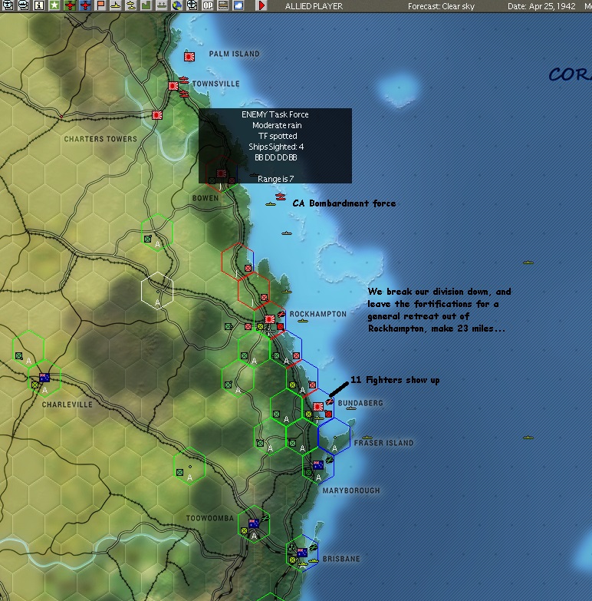Select the Australian flag base at Toowoomba
This screenshot has width=592, height=601.
pos(254,523)
